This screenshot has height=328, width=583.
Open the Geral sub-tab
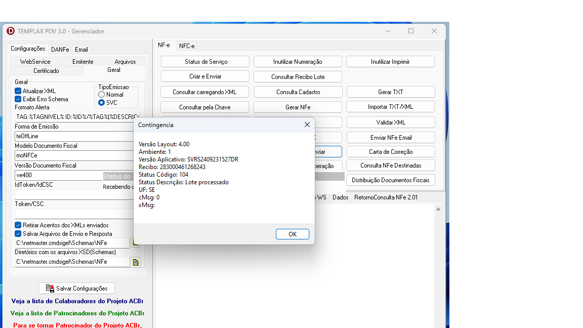(114, 70)
